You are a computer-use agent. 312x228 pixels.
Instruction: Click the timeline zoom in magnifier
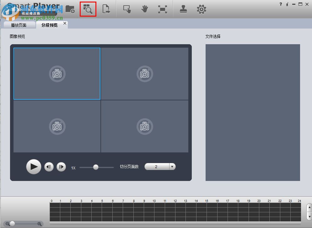pyautogui.click(x=40, y=224)
